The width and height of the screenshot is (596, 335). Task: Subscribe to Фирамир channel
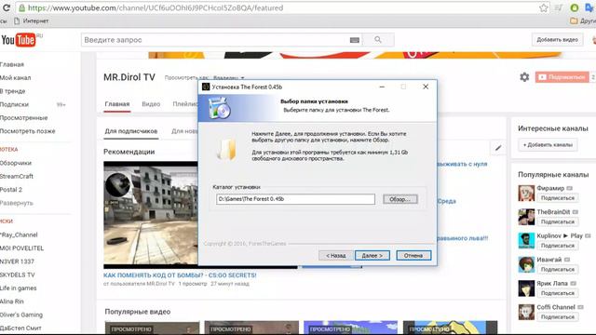[557, 198]
